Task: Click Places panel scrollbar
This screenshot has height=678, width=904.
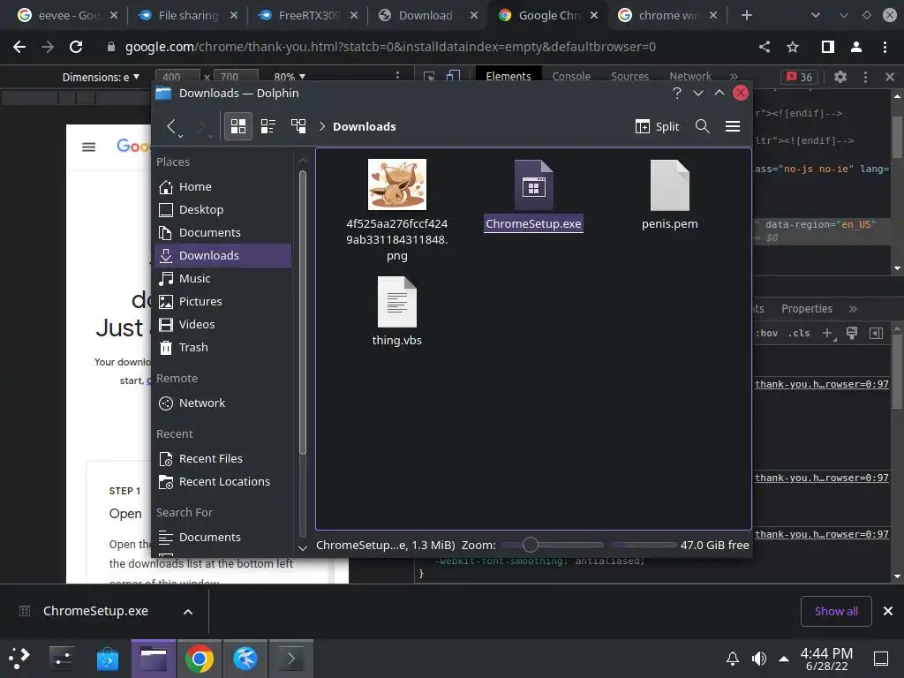Action: click(303, 312)
